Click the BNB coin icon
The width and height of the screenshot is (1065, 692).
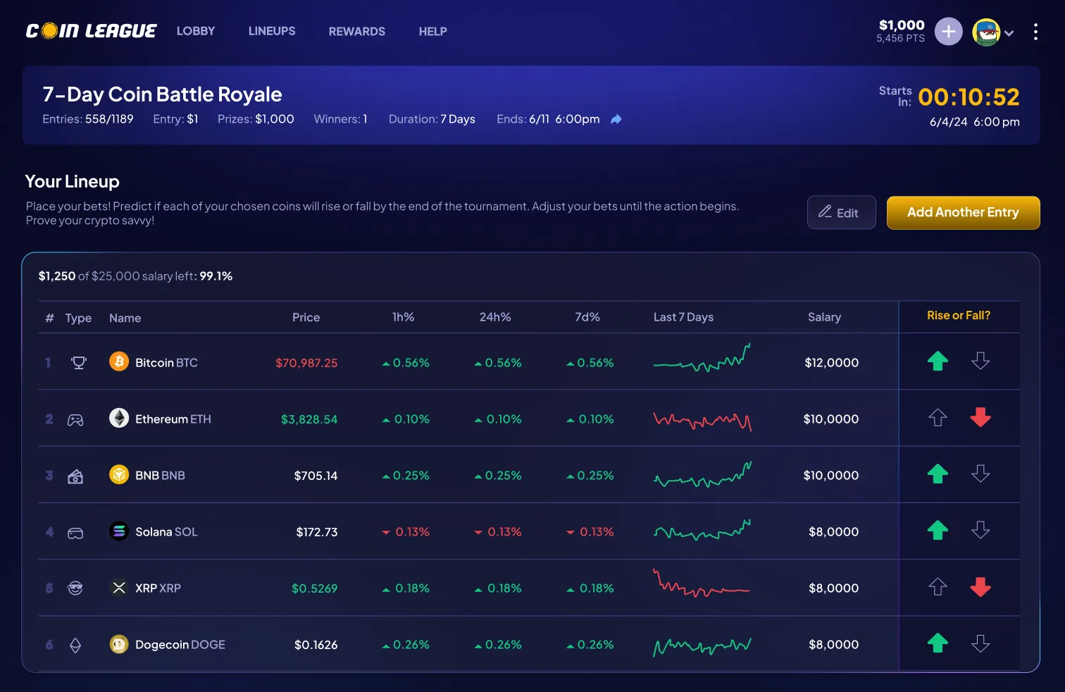pyautogui.click(x=119, y=474)
